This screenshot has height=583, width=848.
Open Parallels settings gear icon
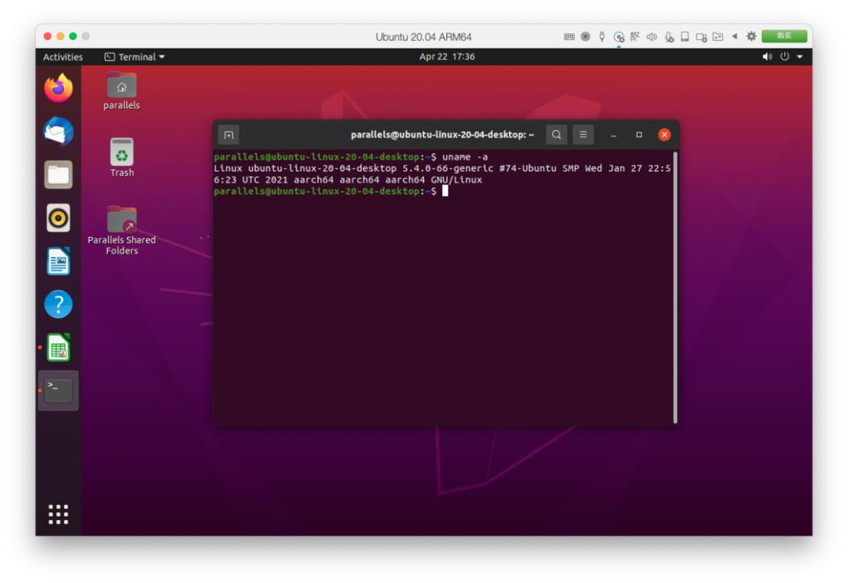[x=751, y=36]
